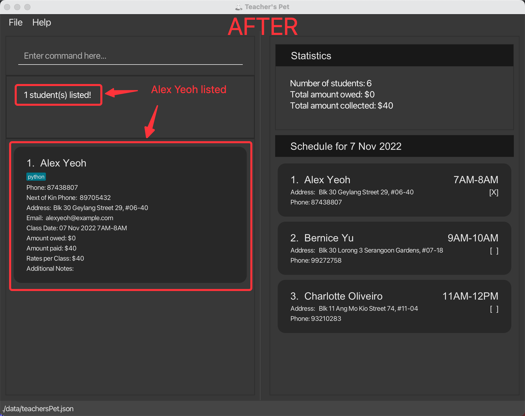Click Charlotte's address Blk 11 Ang Mo Kio
The width and height of the screenshot is (525, 416).
pos(354,308)
